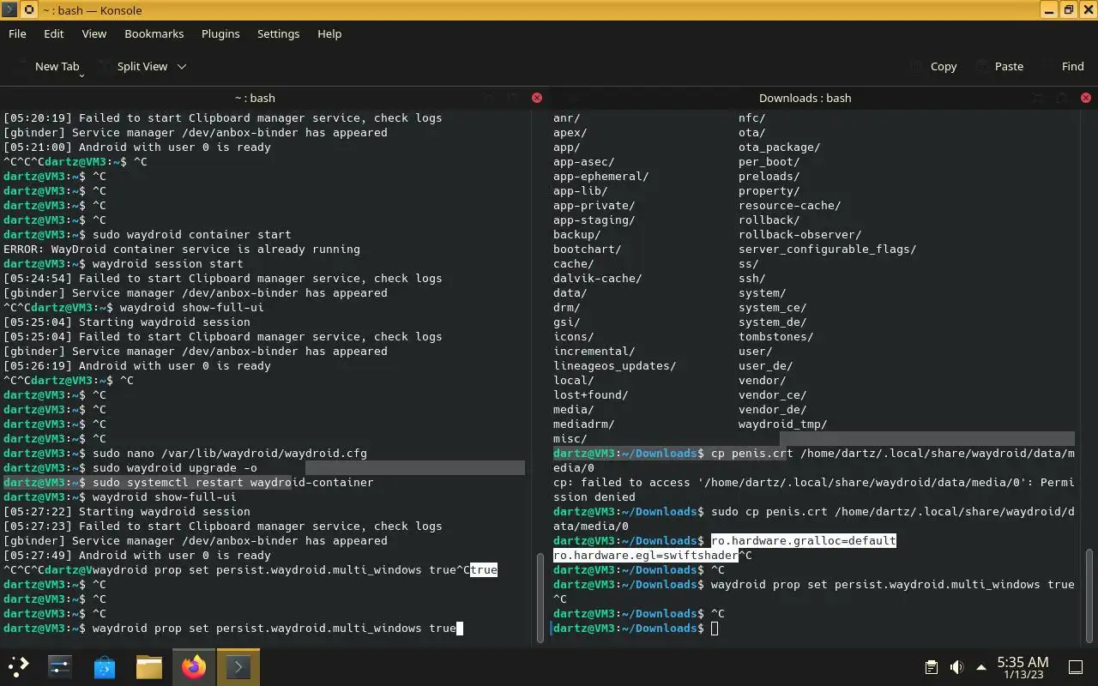Close the 'Downloads : bash' split pane
This screenshot has width=1098, height=686.
[1088, 98]
